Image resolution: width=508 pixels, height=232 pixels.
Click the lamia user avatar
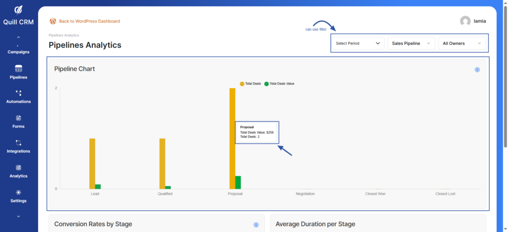[x=465, y=21]
